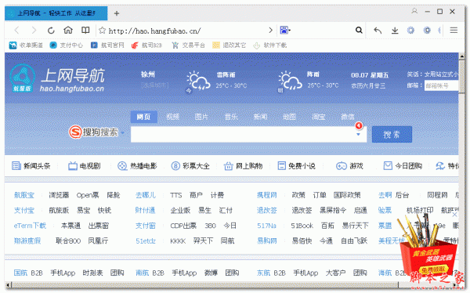Open the 去哪儿 link
Screen dimensions: 470x293
tap(146, 195)
